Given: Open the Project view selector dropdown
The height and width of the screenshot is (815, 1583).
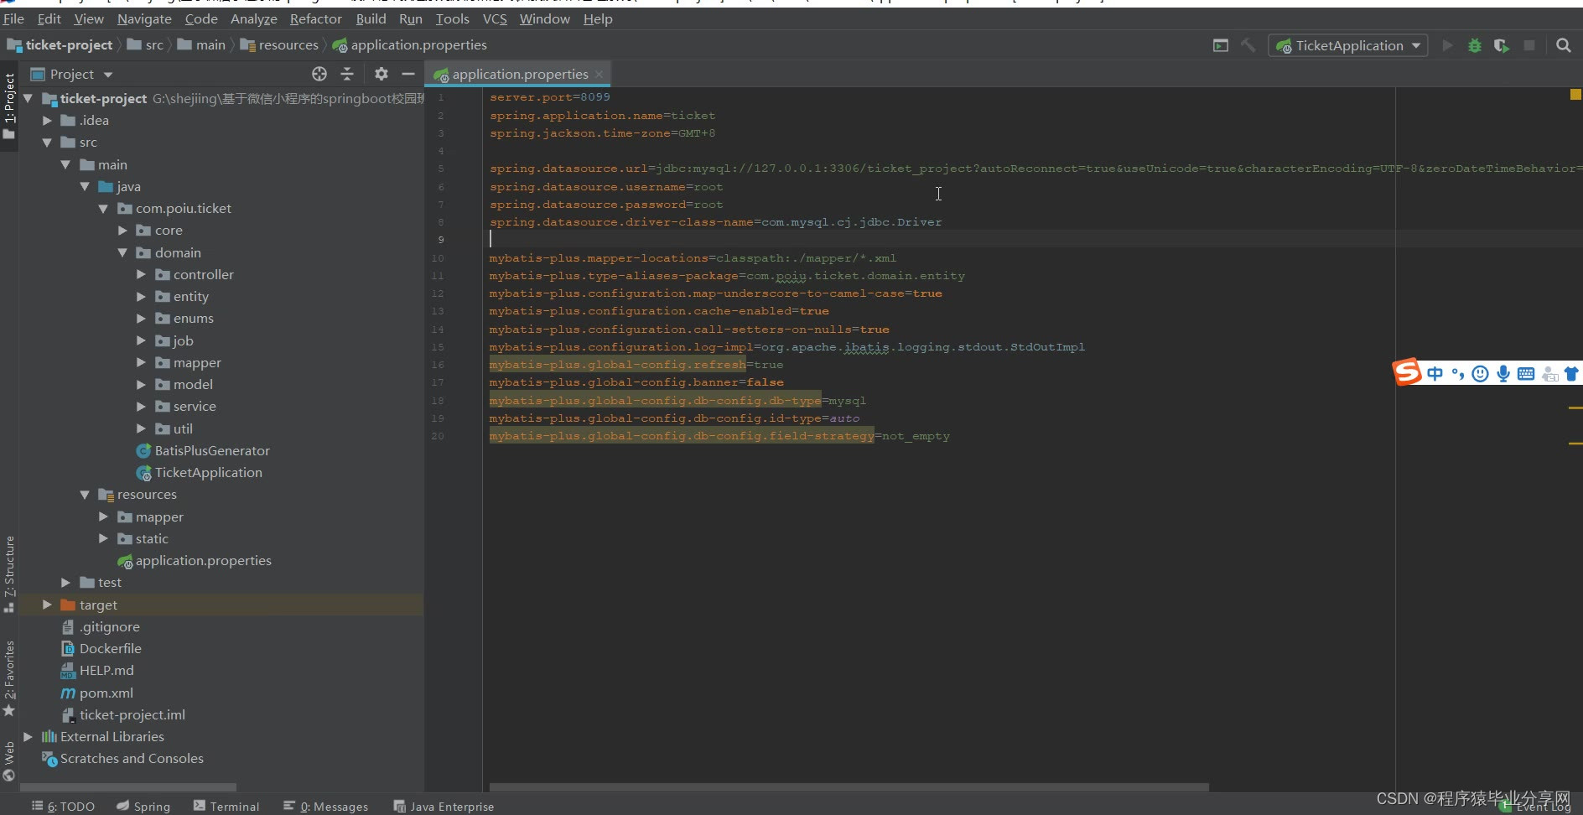Looking at the screenshot, I should click(71, 74).
